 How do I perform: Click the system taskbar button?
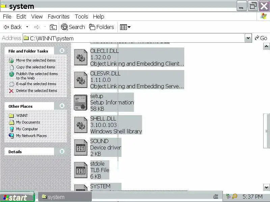(65, 197)
